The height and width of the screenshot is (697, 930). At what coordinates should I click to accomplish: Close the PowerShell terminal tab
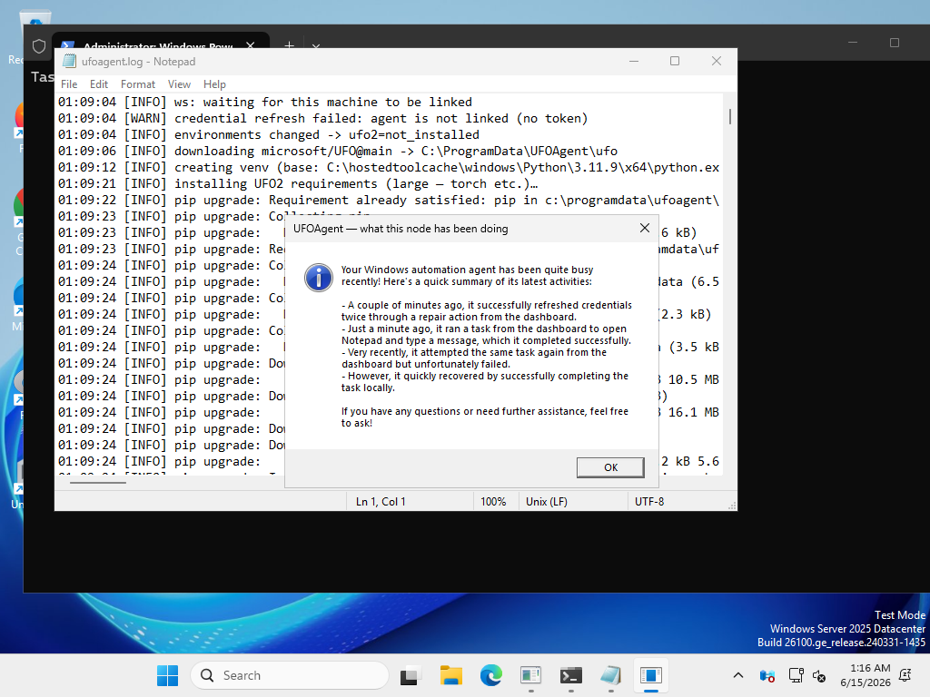pos(251,45)
